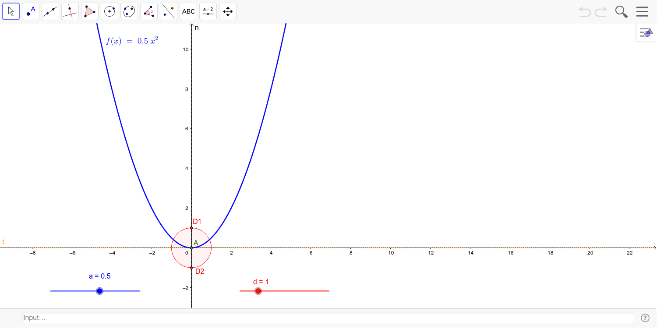The image size is (657, 328).
Task: Click the d = 1 slider label
Action: point(261,282)
